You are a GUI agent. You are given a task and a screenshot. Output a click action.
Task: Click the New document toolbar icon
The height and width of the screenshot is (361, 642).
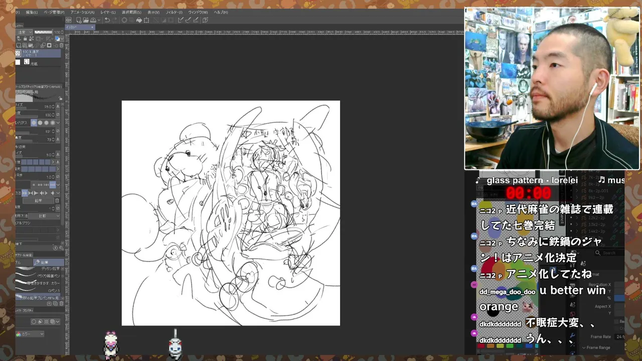click(79, 20)
